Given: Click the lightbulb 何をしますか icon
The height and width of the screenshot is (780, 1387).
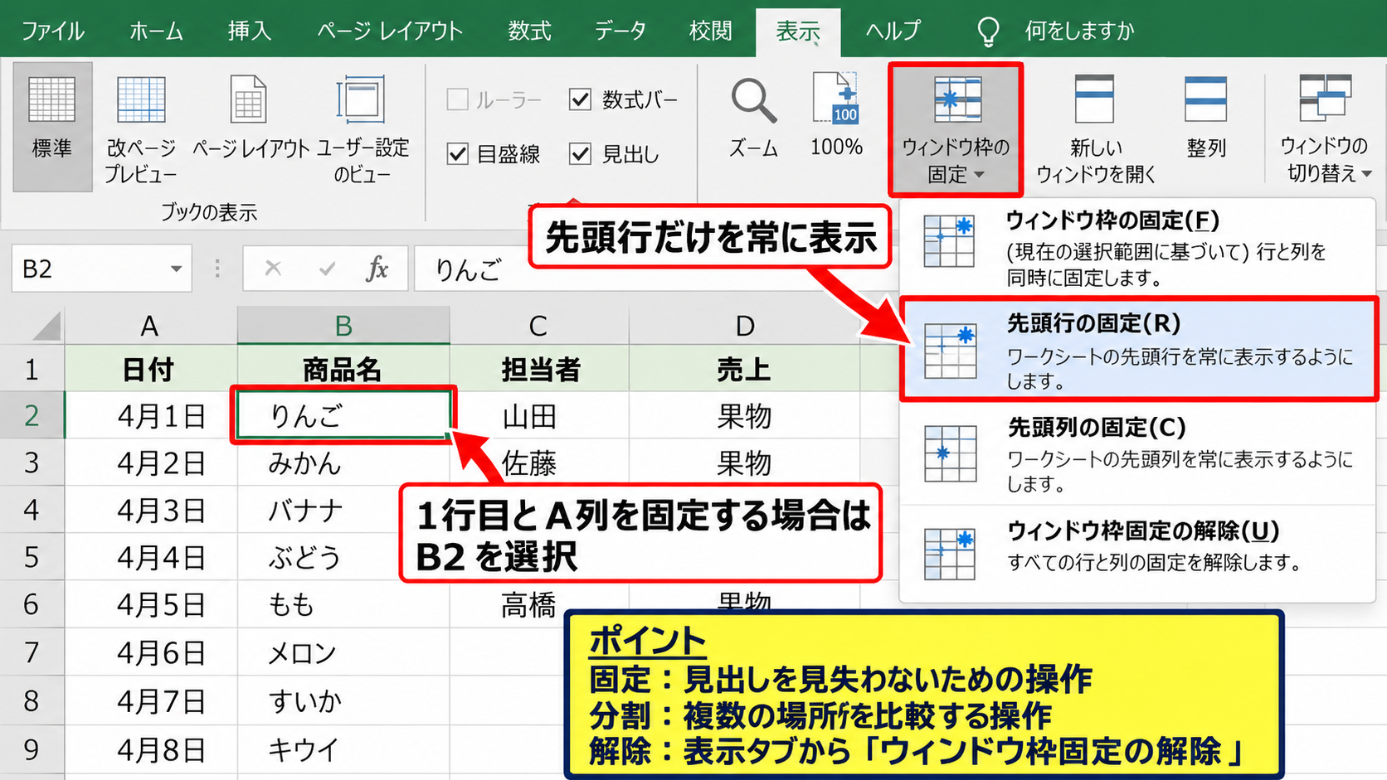Looking at the screenshot, I should click(x=988, y=31).
